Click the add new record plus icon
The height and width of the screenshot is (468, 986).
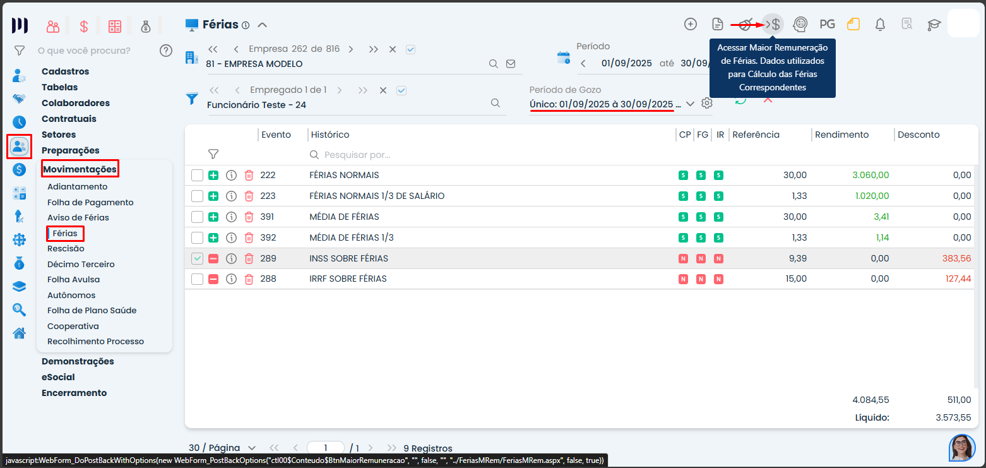click(691, 25)
